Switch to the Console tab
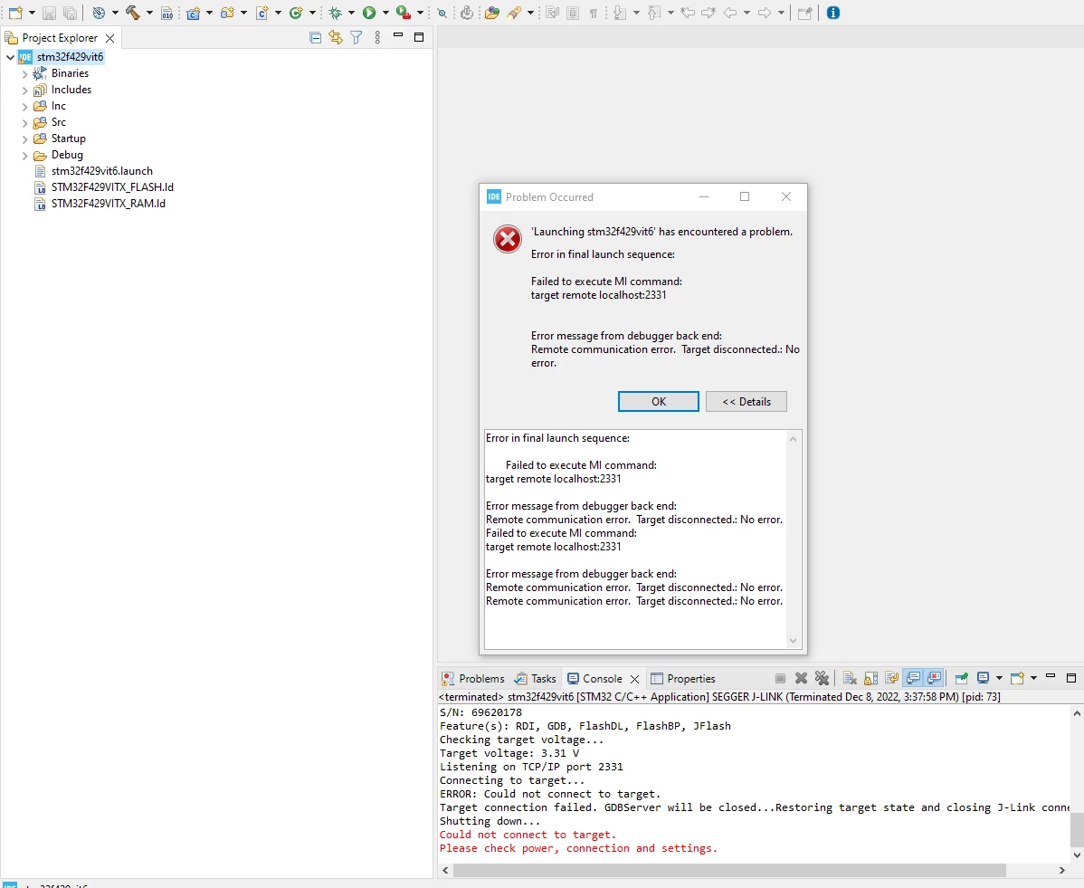This screenshot has height=888, width=1084. point(595,679)
